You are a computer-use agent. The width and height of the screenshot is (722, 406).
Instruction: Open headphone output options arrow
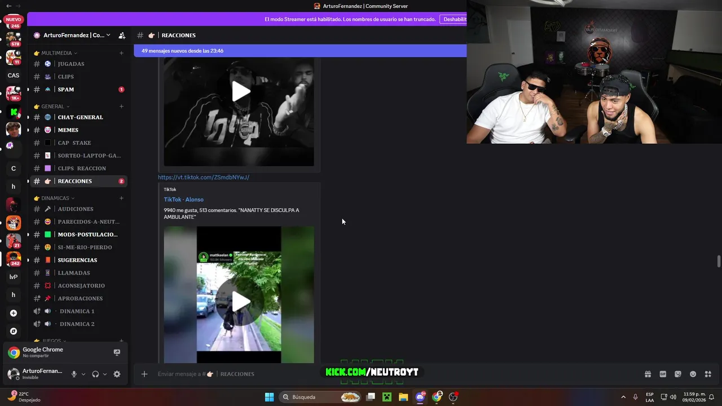coord(105,374)
